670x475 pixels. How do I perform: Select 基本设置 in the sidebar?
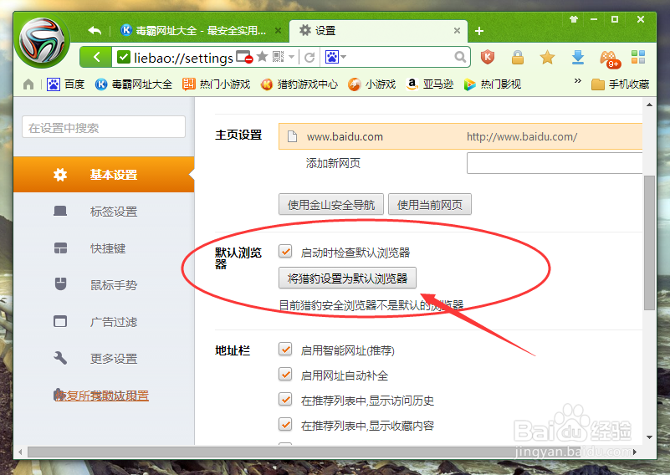pos(104,174)
